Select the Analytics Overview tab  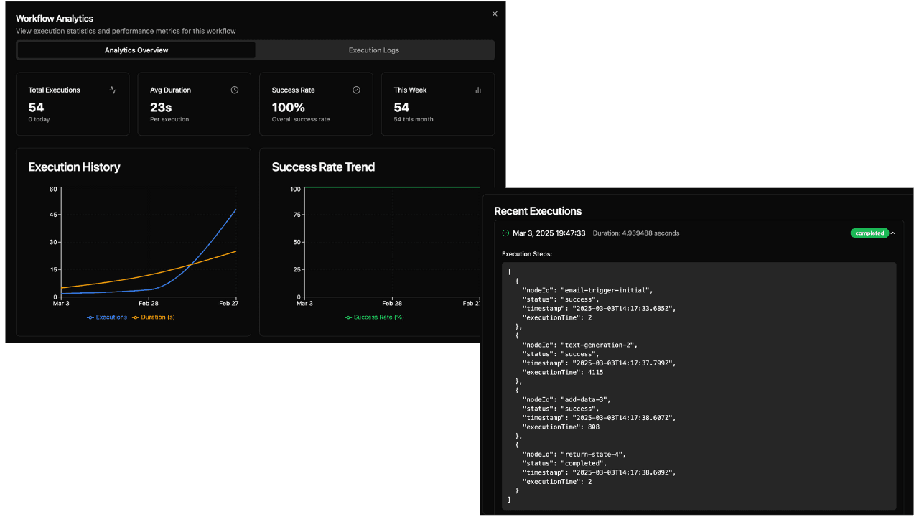[x=136, y=50]
